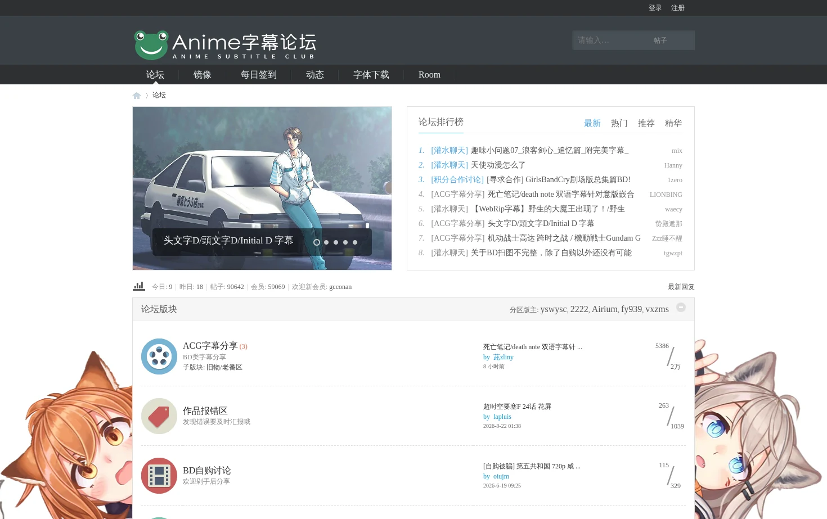Switch to the 最新 ranking tab

[592, 123]
